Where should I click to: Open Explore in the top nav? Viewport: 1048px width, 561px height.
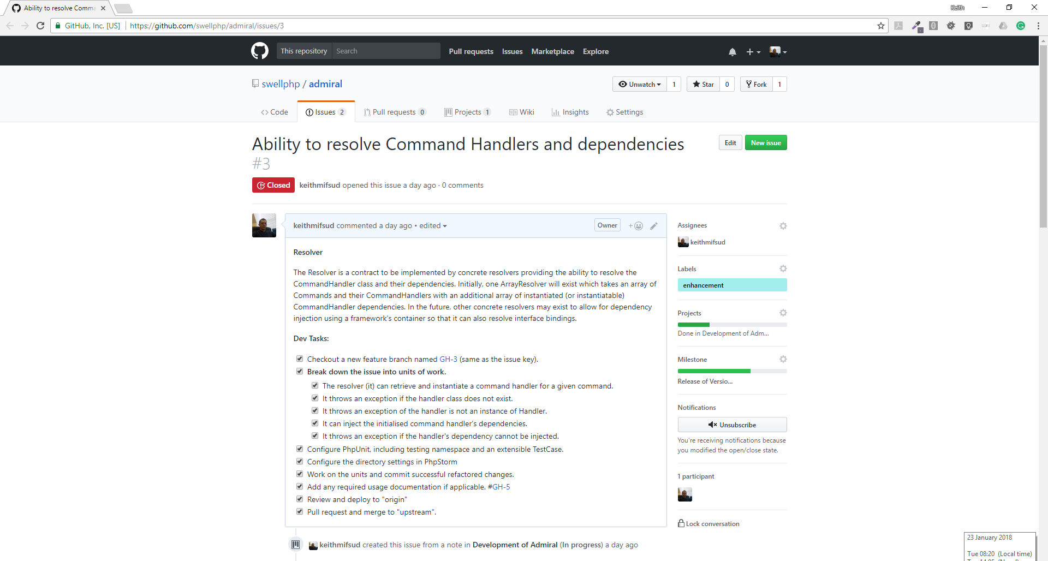(596, 51)
